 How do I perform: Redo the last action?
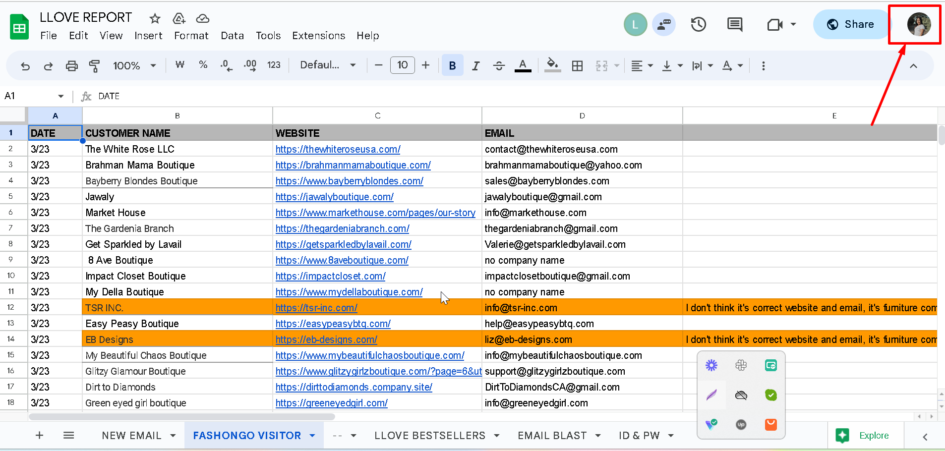(x=48, y=66)
